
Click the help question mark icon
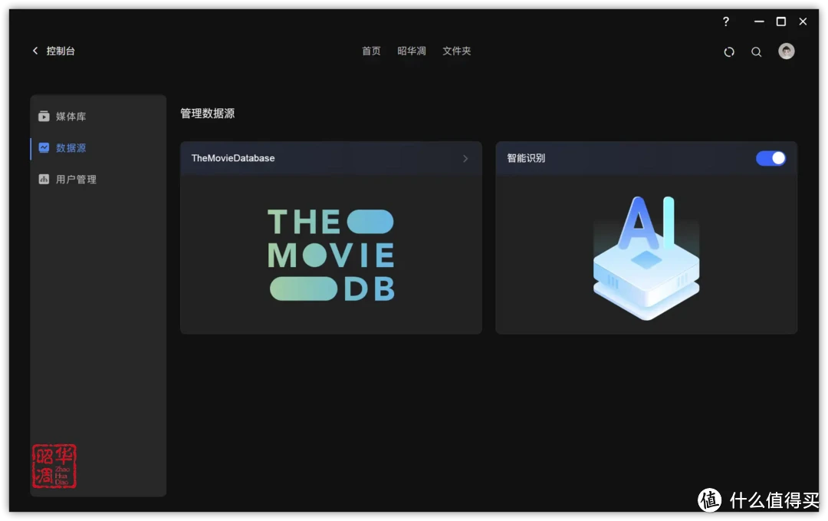(725, 21)
